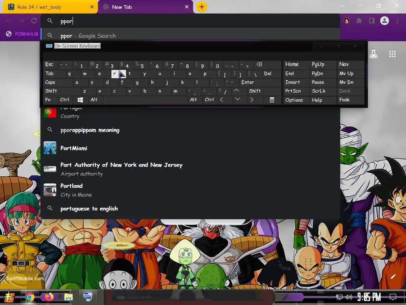Open the Chrome three-dot menu
406x305 pixels.
pos(397,21)
